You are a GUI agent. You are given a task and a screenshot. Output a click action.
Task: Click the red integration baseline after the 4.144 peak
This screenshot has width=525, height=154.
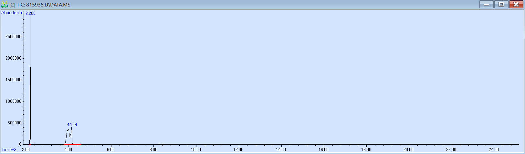(x=78, y=144)
